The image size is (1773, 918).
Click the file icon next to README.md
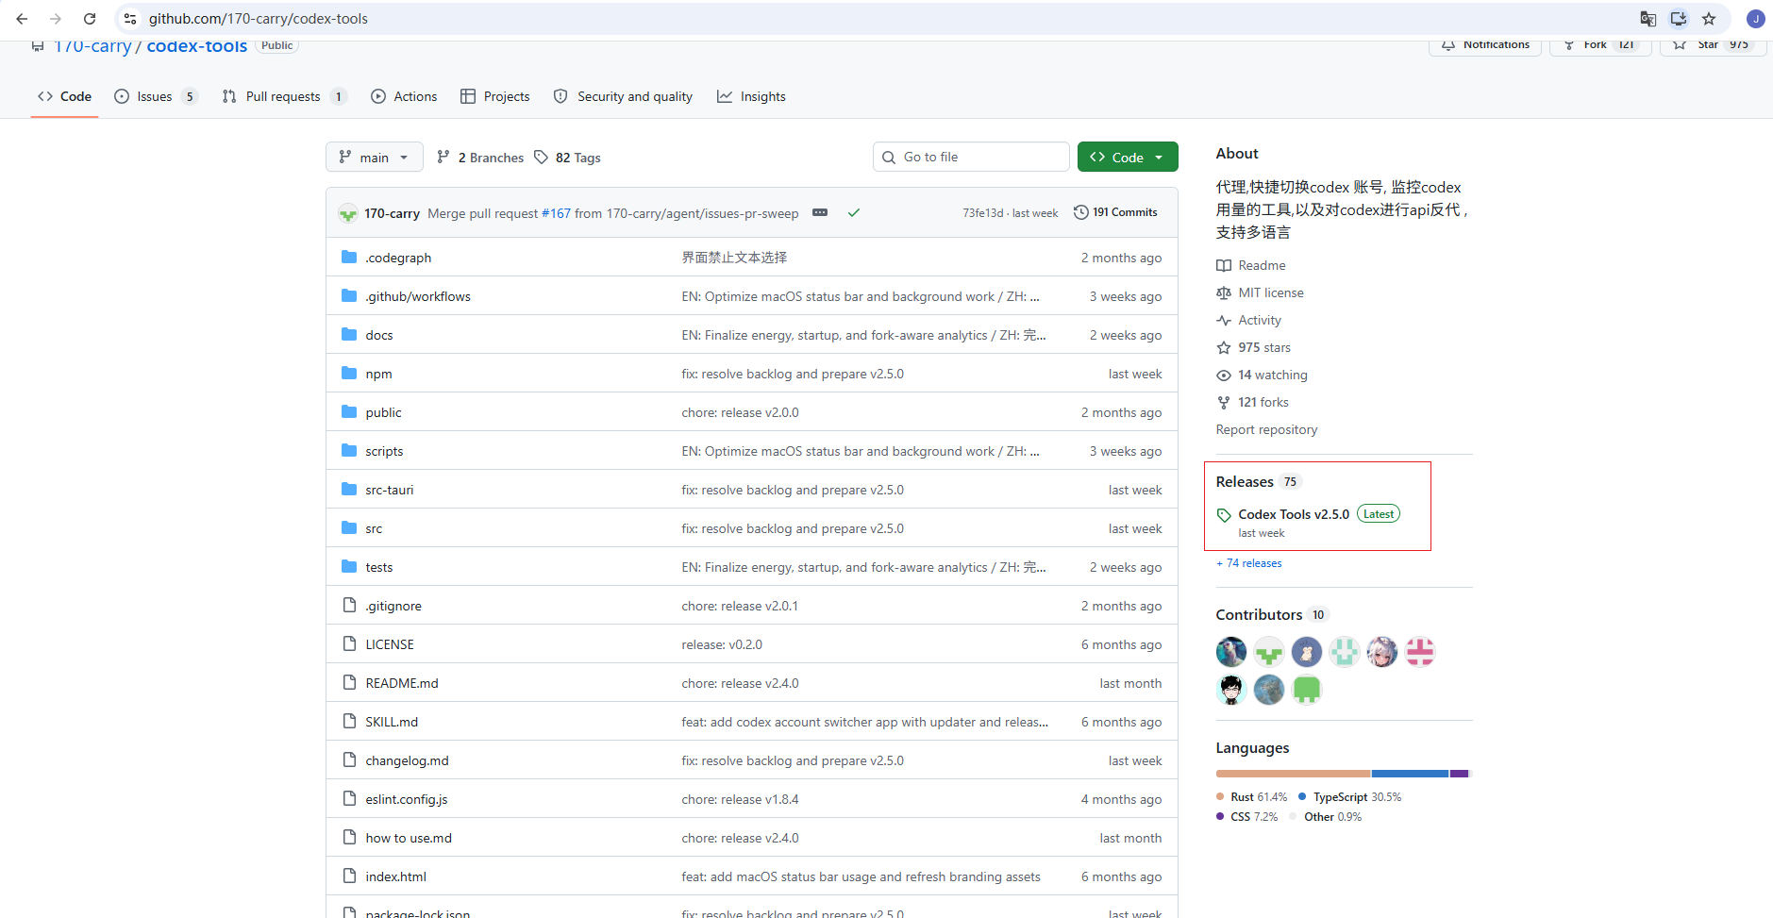[349, 682]
